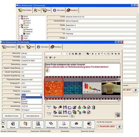Open the Suchen search tool

[x=38, y=125]
